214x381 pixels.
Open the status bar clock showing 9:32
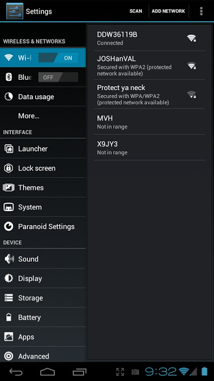point(161,371)
